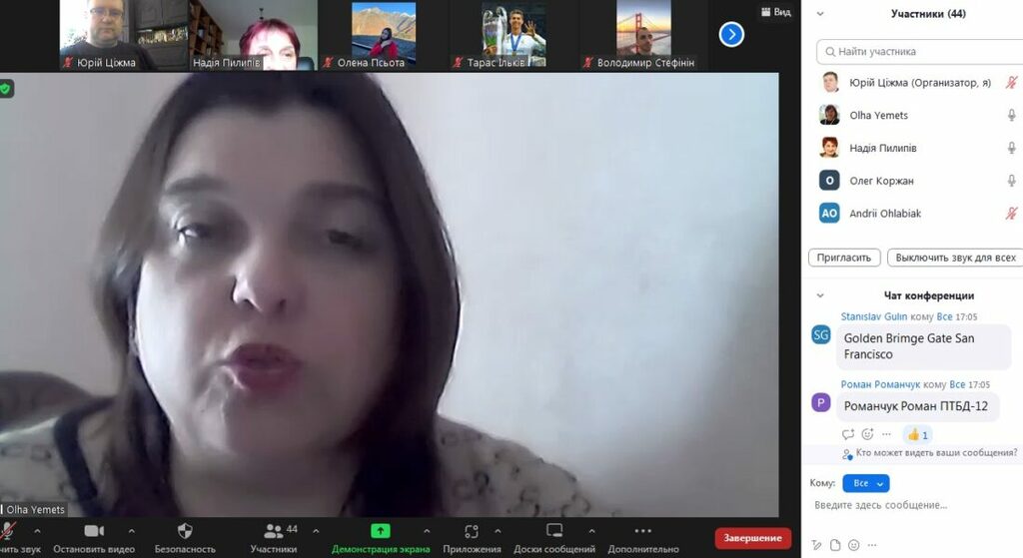
Task: Click the attach file icon in chat
Action: tap(835, 545)
